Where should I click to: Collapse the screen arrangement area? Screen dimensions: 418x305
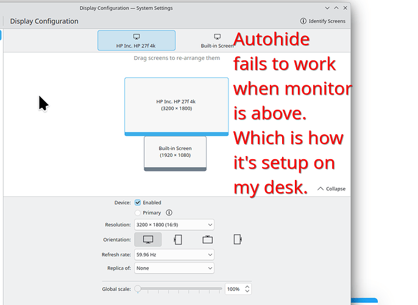pyautogui.click(x=331, y=188)
